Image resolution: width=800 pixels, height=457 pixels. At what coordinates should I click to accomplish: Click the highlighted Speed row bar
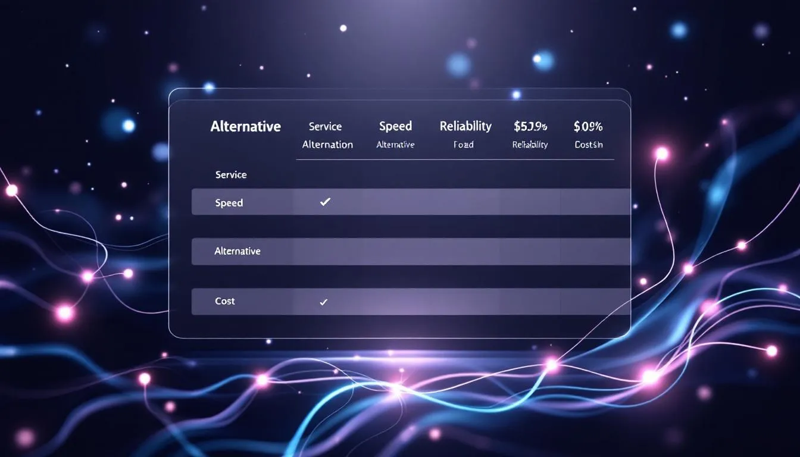click(411, 202)
